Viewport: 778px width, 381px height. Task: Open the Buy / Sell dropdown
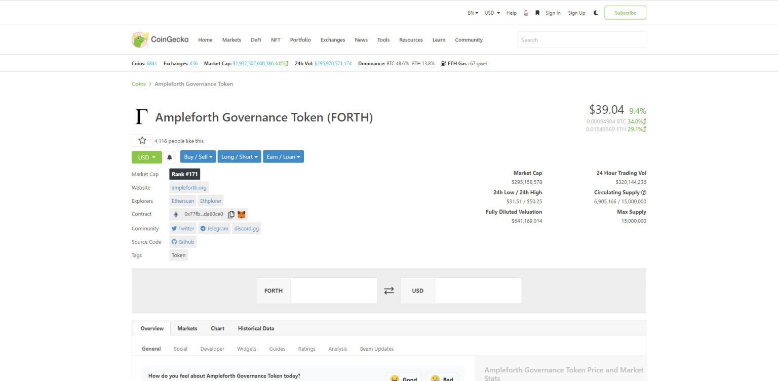point(198,156)
